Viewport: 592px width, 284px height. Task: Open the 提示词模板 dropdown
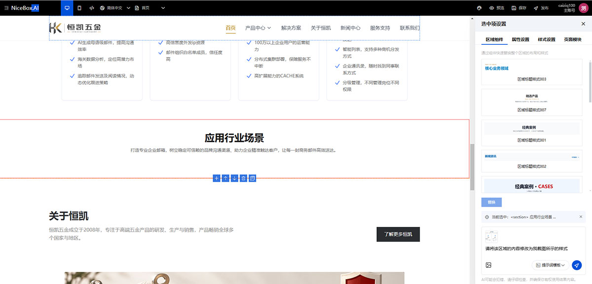(551, 265)
